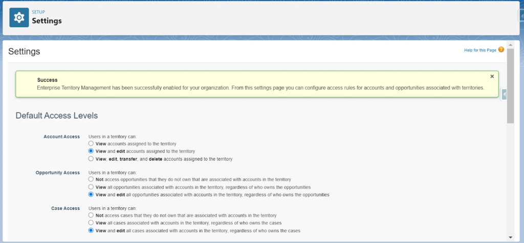Expand the collapsed panel arrow beside Setup header

click(x=521, y=16)
